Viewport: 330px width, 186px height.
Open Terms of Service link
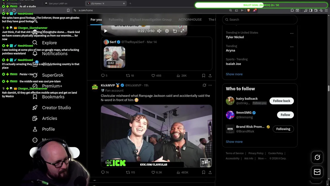(235, 153)
